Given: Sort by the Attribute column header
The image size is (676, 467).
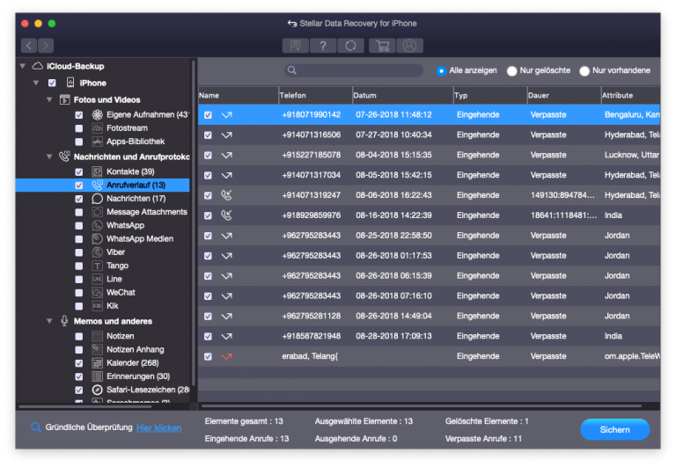Looking at the screenshot, I should (630, 95).
